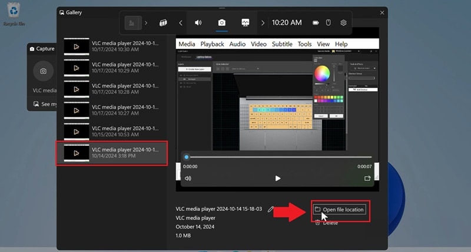Click the color wheel in the preview
The image size is (471, 252).
pos(322,73)
